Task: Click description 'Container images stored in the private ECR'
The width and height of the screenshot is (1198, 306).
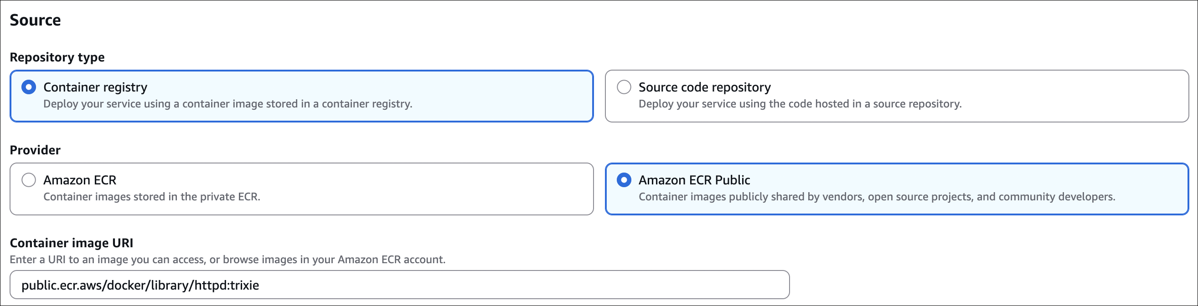Action: (x=152, y=197)
